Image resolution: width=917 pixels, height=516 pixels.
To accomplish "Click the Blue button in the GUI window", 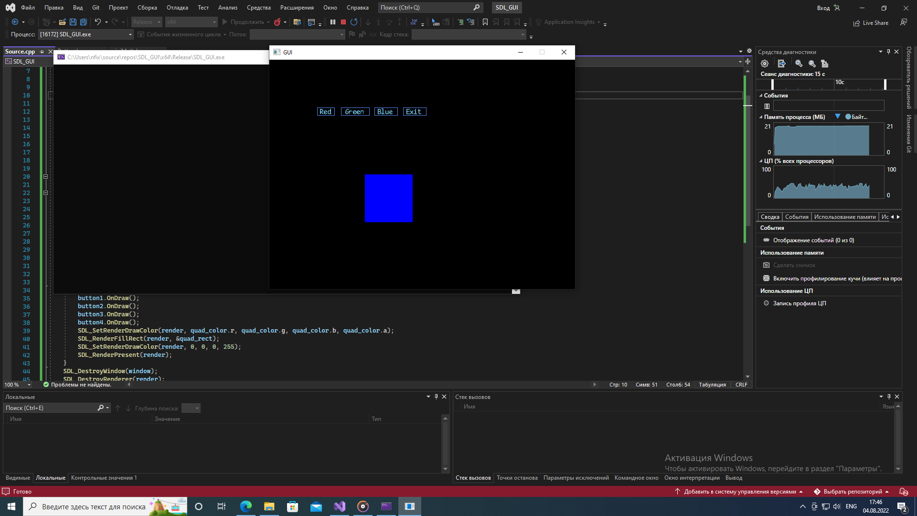I will [385, 111].
